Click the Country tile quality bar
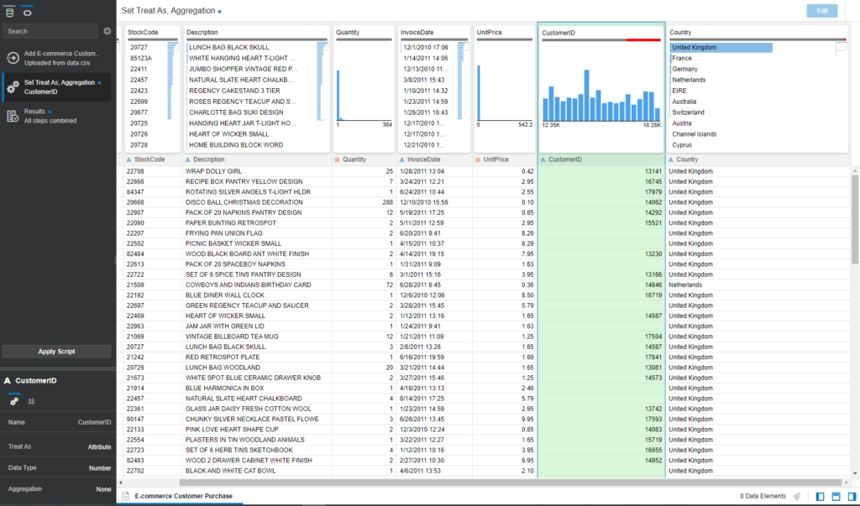 point(758,39)
